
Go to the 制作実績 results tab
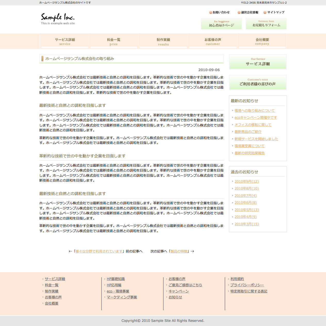163,41
